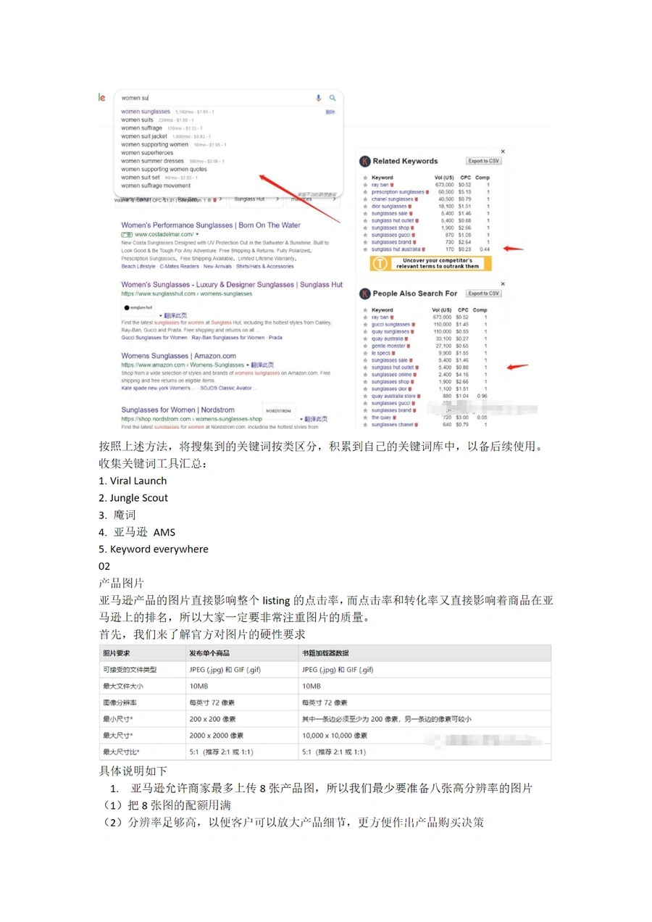Screen dimensions: 652x922
Task: Star the prescription sunglasses keyword
Action: (366, 192)
